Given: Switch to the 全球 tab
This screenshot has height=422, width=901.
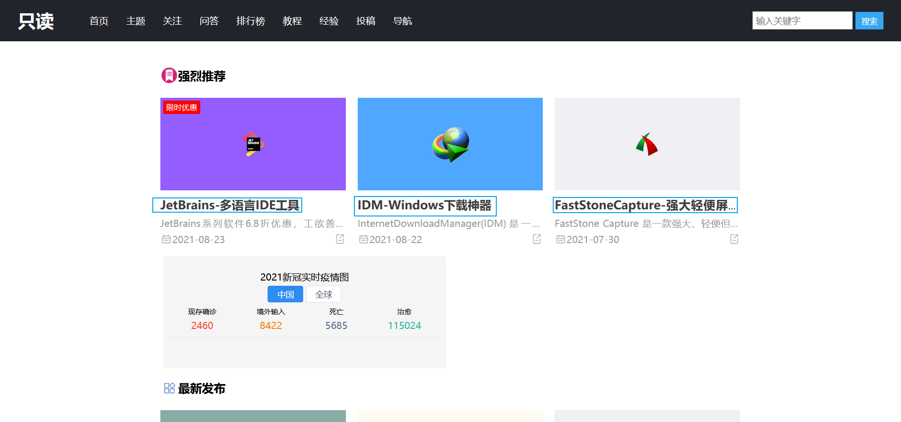Looking at the screenshot, I should pyautogui.click(x=324, y=294).
